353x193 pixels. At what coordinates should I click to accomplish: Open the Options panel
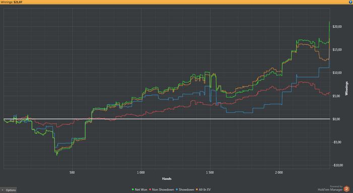click(x=9, y=190)
